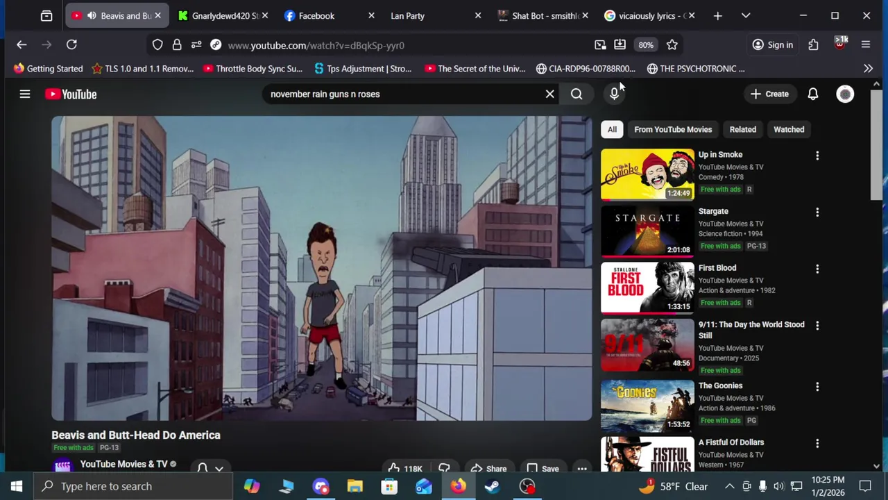Select the Watched filter chip

(x=789, y=129)
